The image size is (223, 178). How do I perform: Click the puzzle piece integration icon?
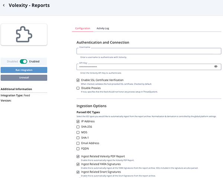coord(24,34)
